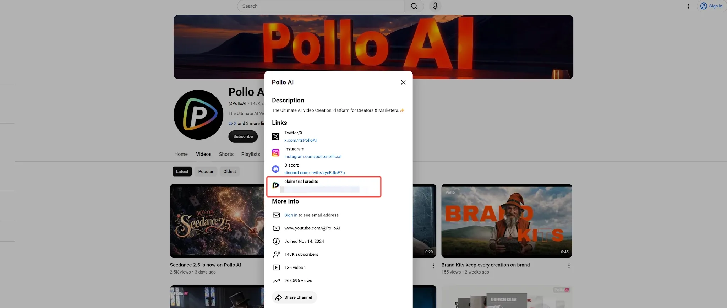Click the Pollo AI channel avatar

[198, 115]
